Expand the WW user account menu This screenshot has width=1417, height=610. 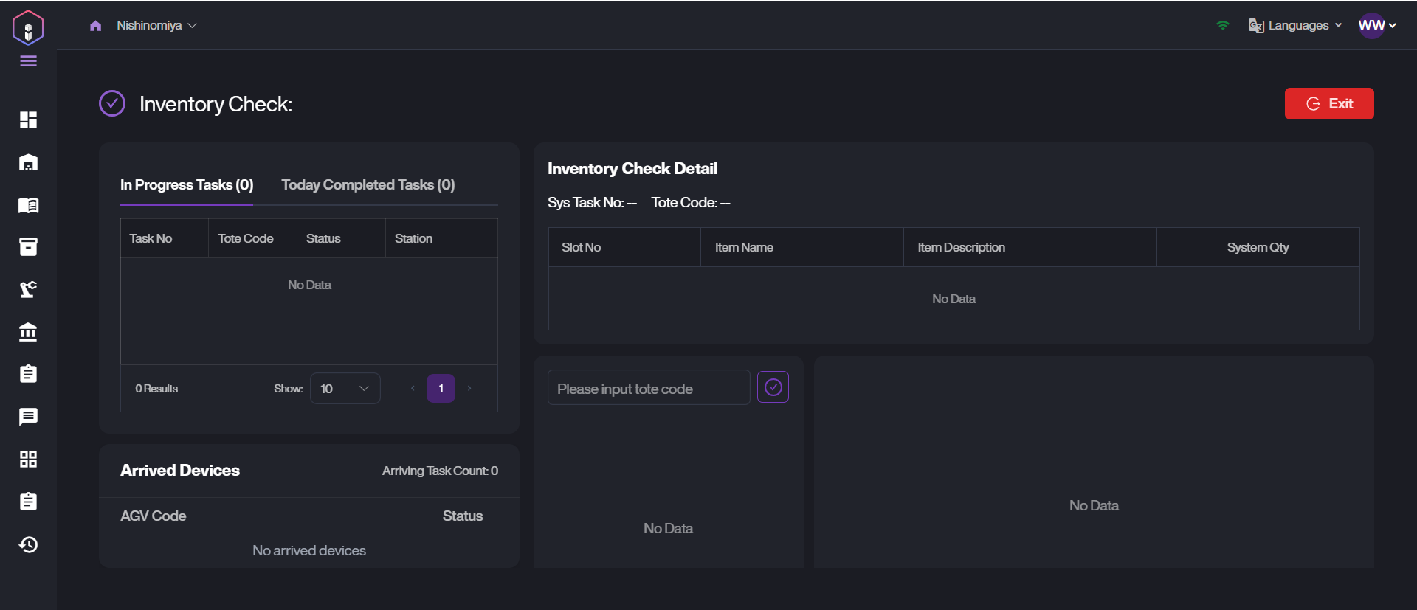pos(1377,26)
